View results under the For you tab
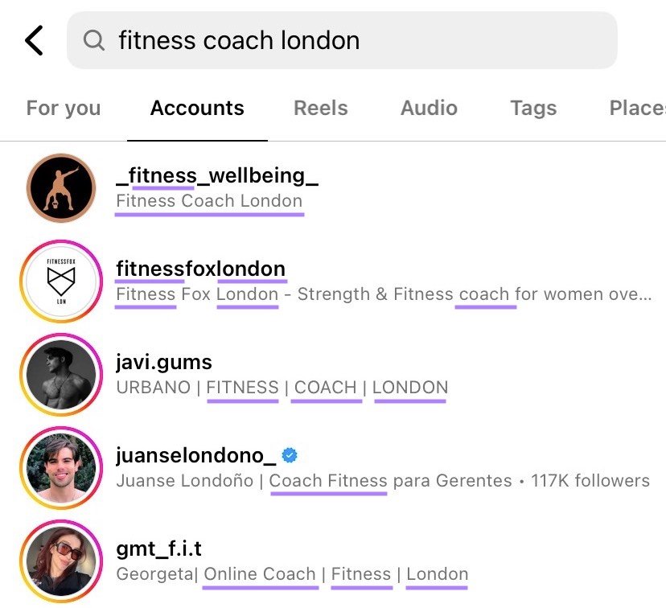The height and width of the screenshot is (608, 666). point(63,107)
